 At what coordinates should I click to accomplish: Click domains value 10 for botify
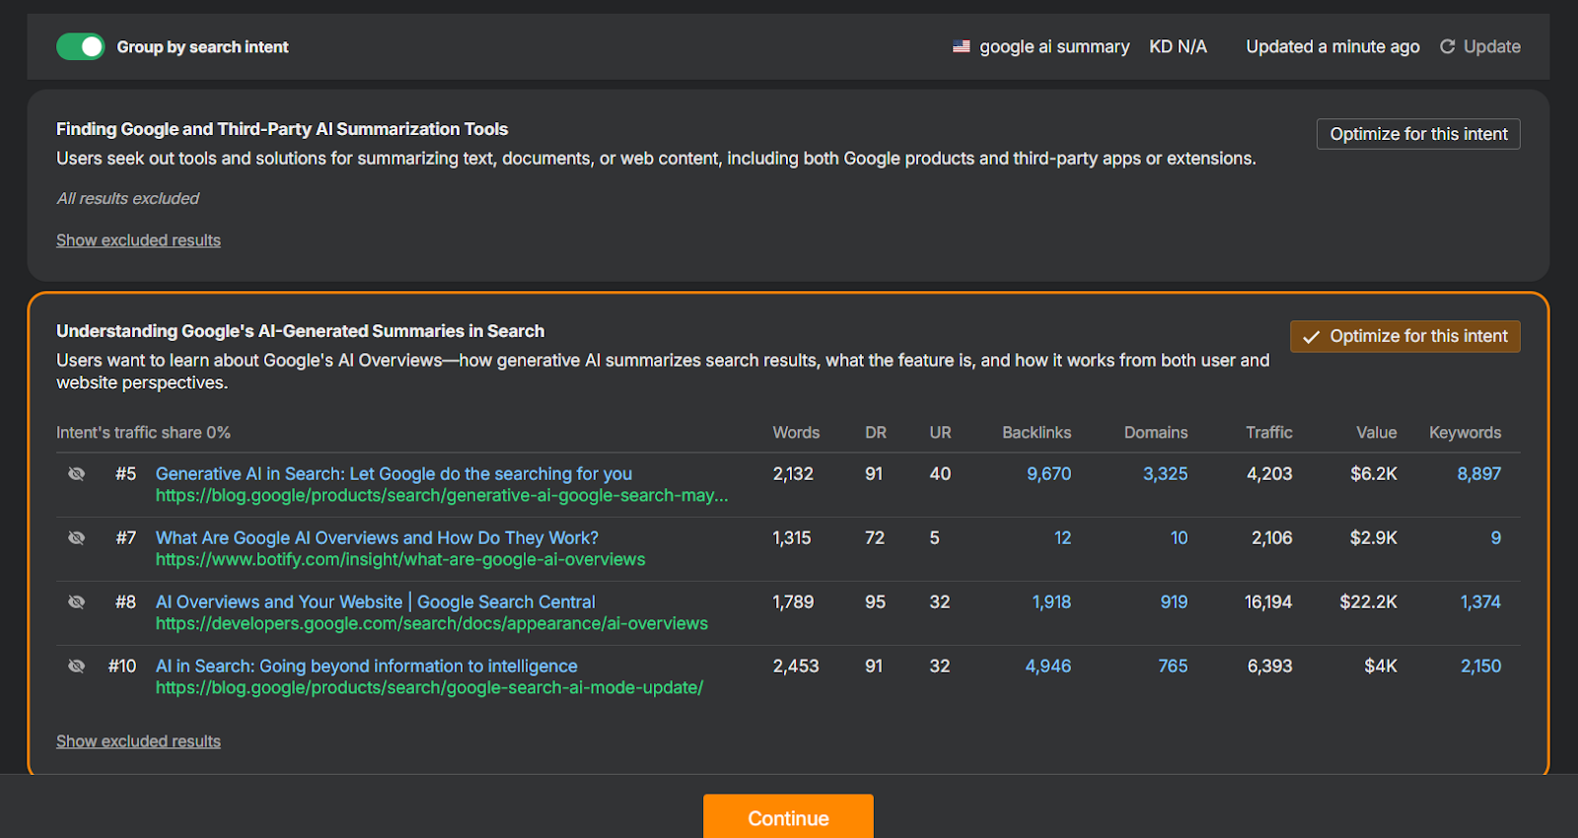click(x=1179, y=538)
